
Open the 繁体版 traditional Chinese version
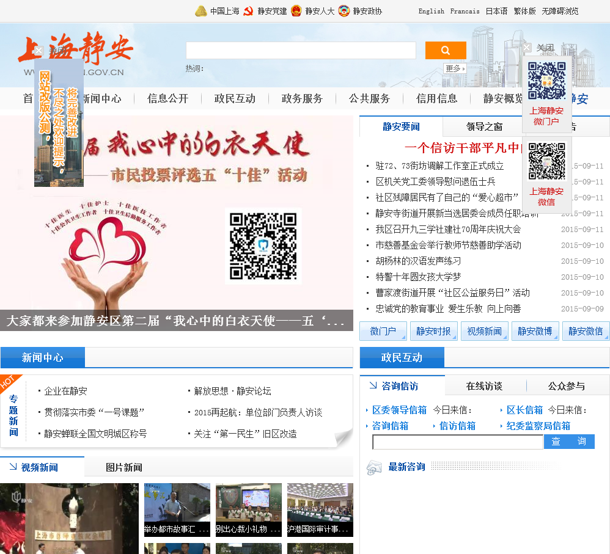tap(524, 11)
